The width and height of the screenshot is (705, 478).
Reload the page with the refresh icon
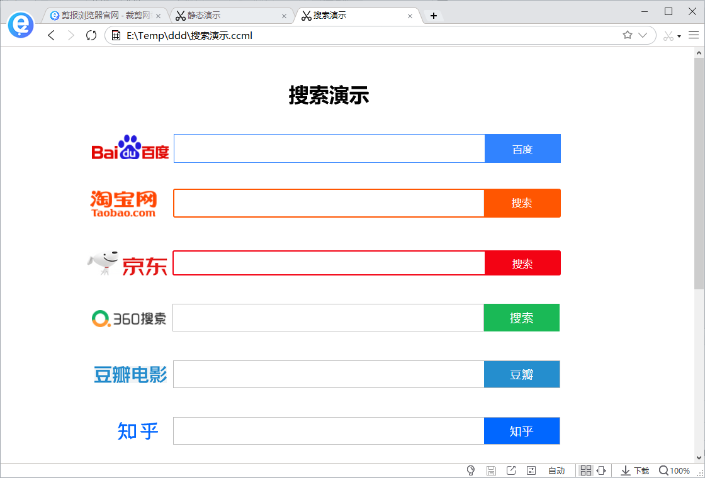pyautogui.click(x=91, y=35)
